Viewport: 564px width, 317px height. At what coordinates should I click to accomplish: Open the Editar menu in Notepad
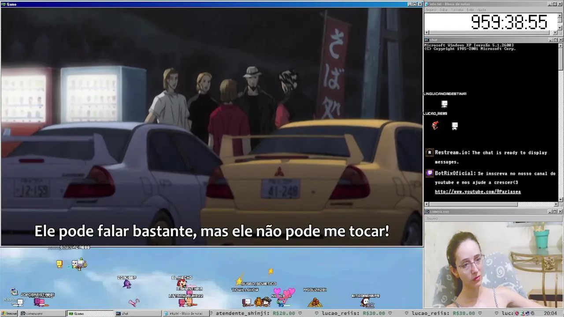click(443, 10)
